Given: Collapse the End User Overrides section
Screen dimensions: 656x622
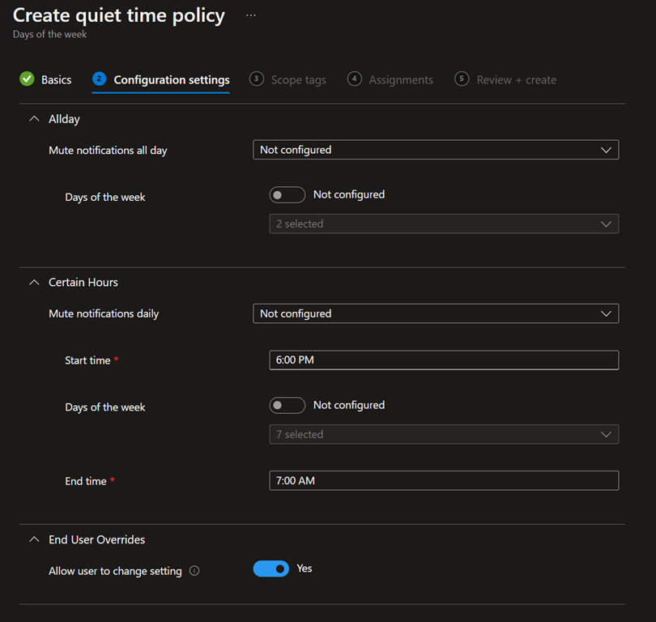Looking at the screenshot, I should click(x=34, y=539).
